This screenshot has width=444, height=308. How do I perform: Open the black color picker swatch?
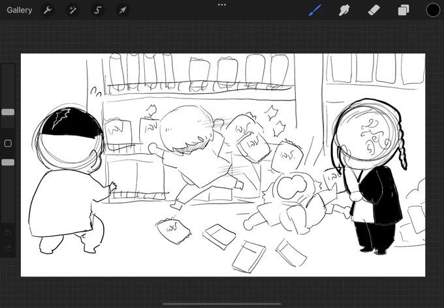(434, 10)
